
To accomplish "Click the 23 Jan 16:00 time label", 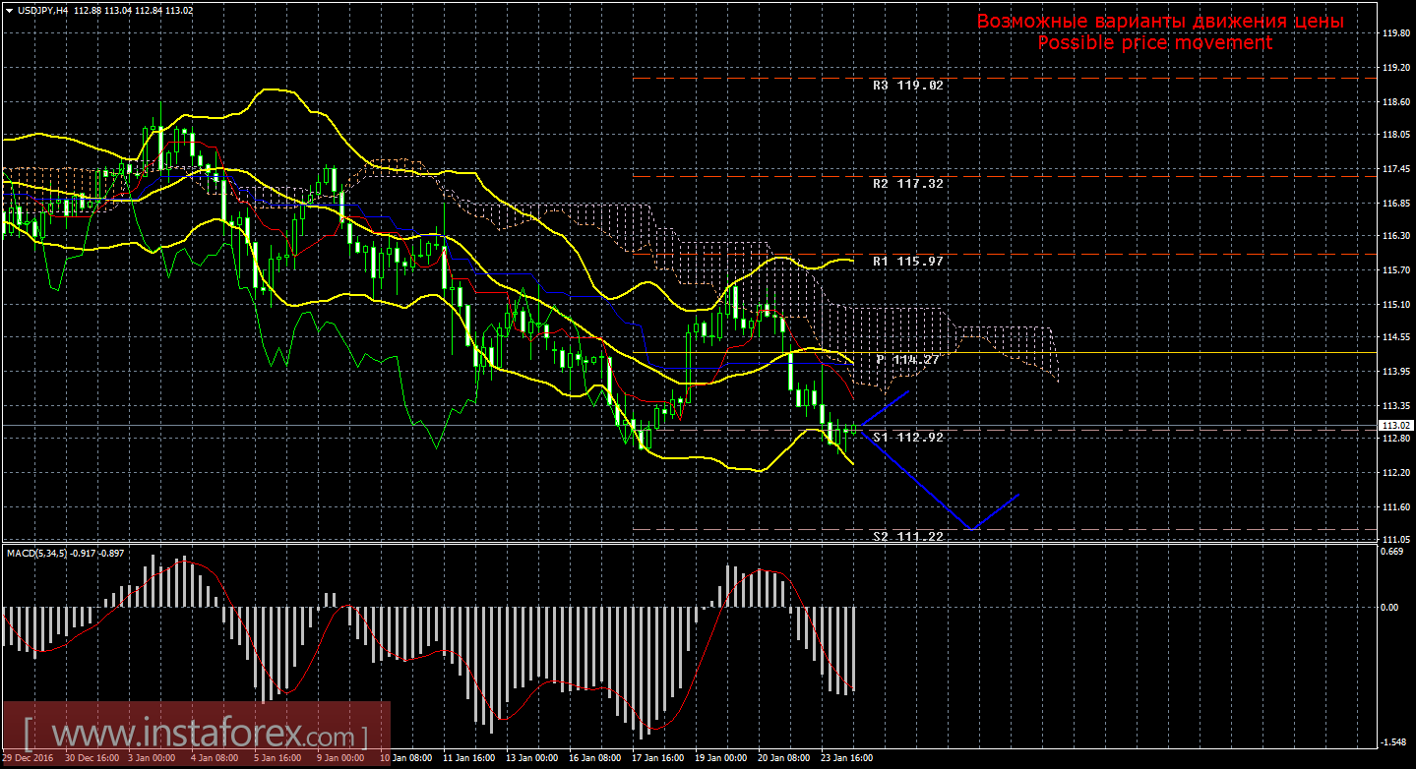I will click(847, 759).
